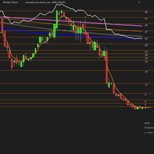This screenshot has width=154, height=154.
Task: Click the price axis label '23'
Action: [x=146, y=45]
